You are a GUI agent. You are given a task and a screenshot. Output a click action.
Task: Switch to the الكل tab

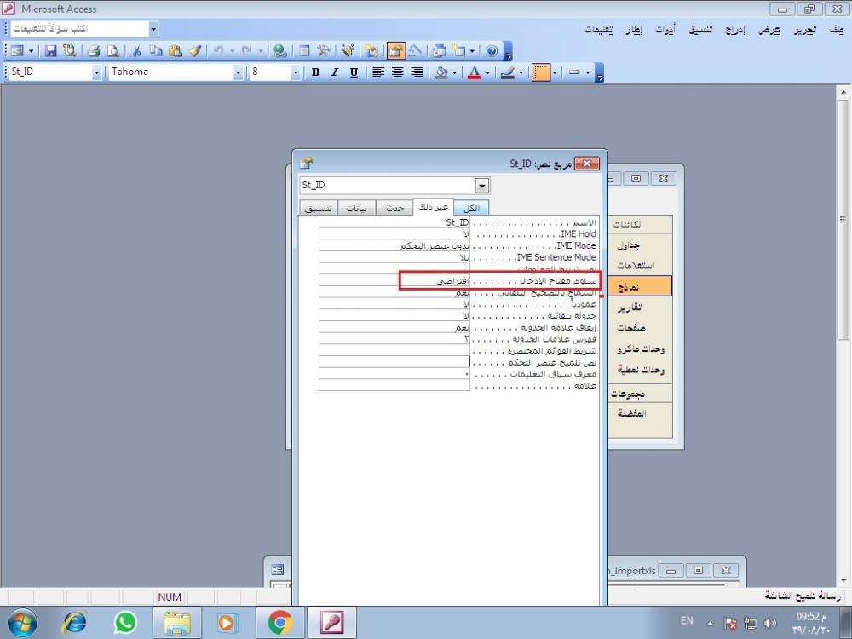point(471,208)
